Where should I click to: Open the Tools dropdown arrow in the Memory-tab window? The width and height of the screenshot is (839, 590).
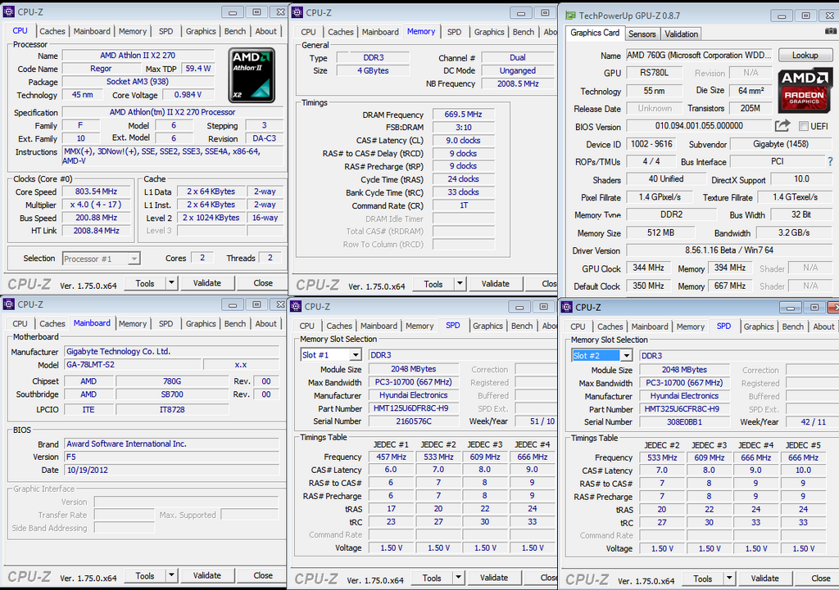[x=460, y=284]
